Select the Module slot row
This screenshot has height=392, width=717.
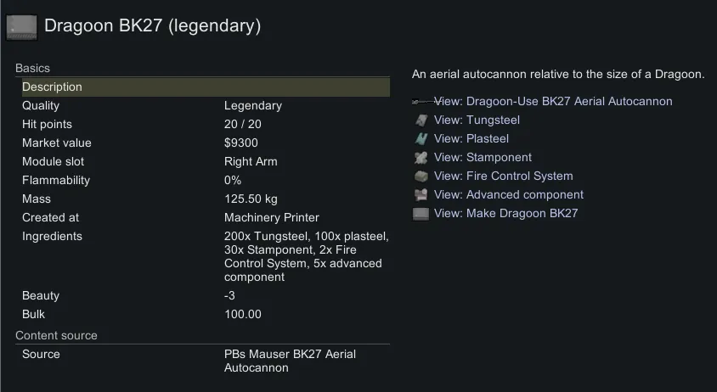point(206,162)
